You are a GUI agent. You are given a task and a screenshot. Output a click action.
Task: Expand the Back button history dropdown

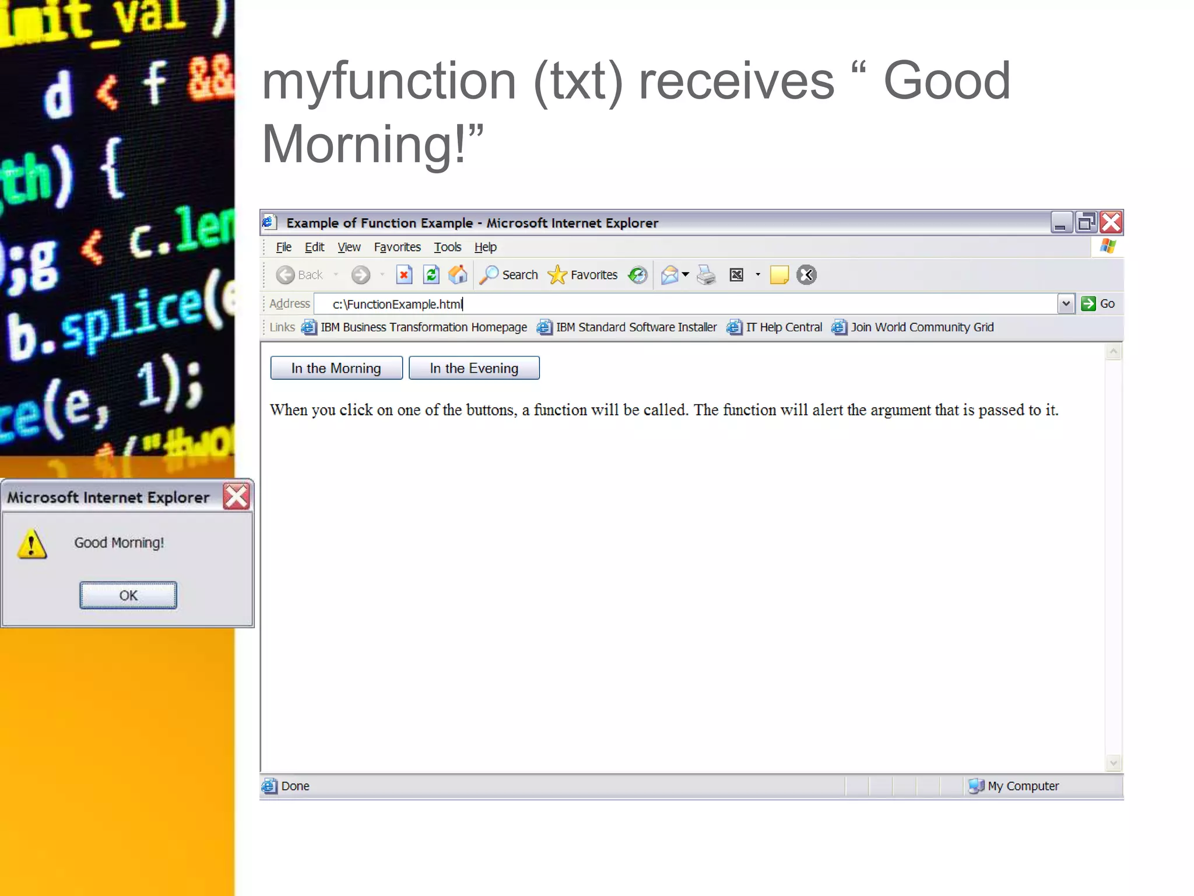pyautogui.click(x=336, y=275)
